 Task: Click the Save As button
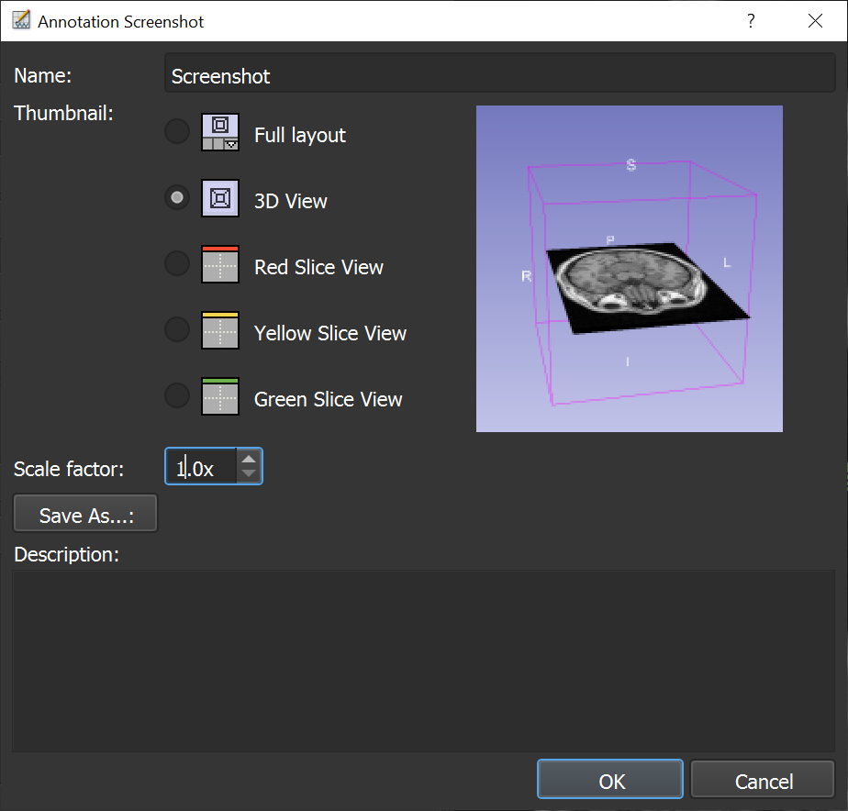point(84,513)
